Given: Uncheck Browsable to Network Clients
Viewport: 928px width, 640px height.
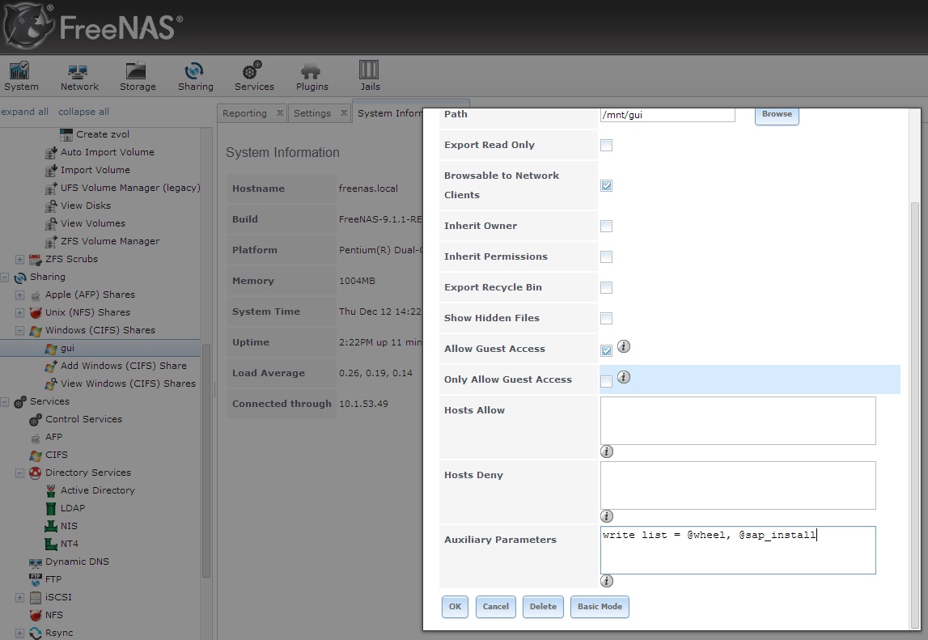Looking at the screenshot, I should pyautogui.click(x=606, y=185).
